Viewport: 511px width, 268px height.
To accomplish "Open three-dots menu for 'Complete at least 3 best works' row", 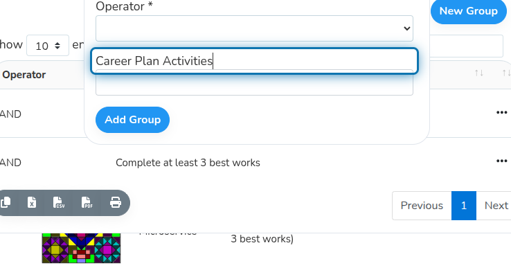I will point(501,161).
